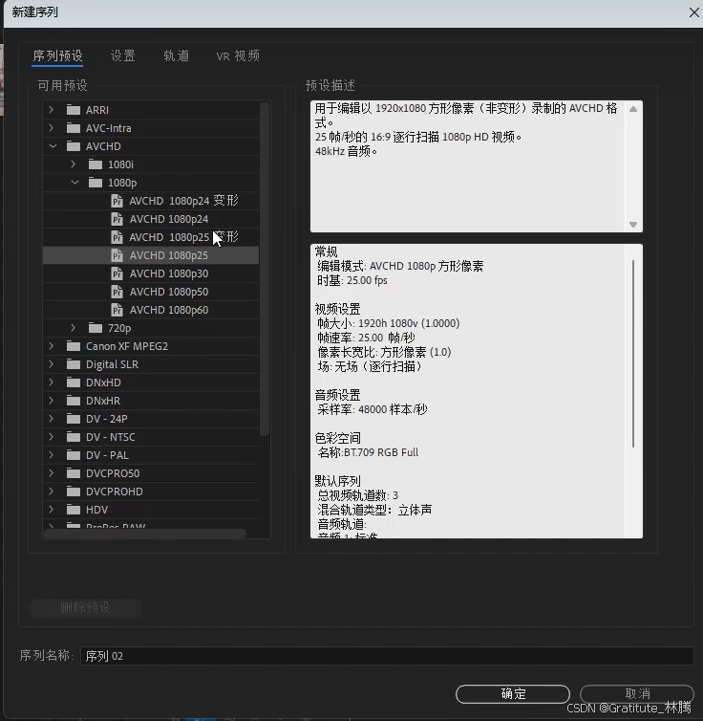The image size is (703, 721).
Task: Expand the DVCPRO50 folder chevron
Action: pyautogui.click(x=52, y=473)
